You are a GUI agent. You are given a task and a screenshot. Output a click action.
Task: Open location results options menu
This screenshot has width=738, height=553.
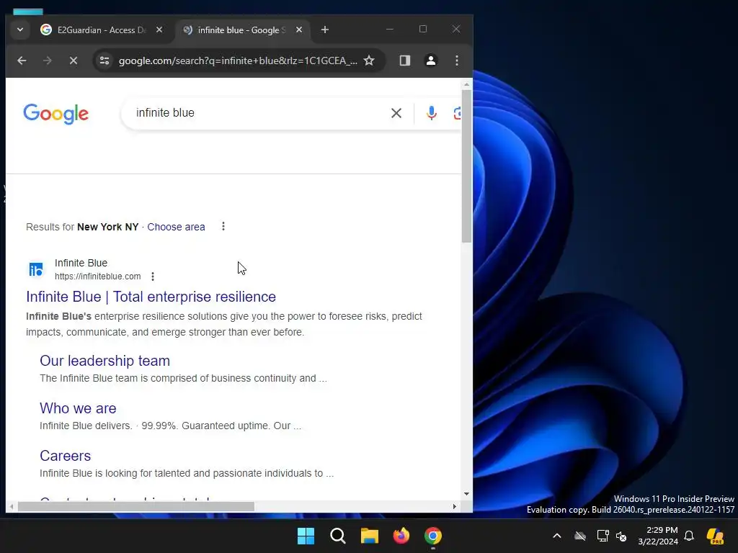click(223, 227)
